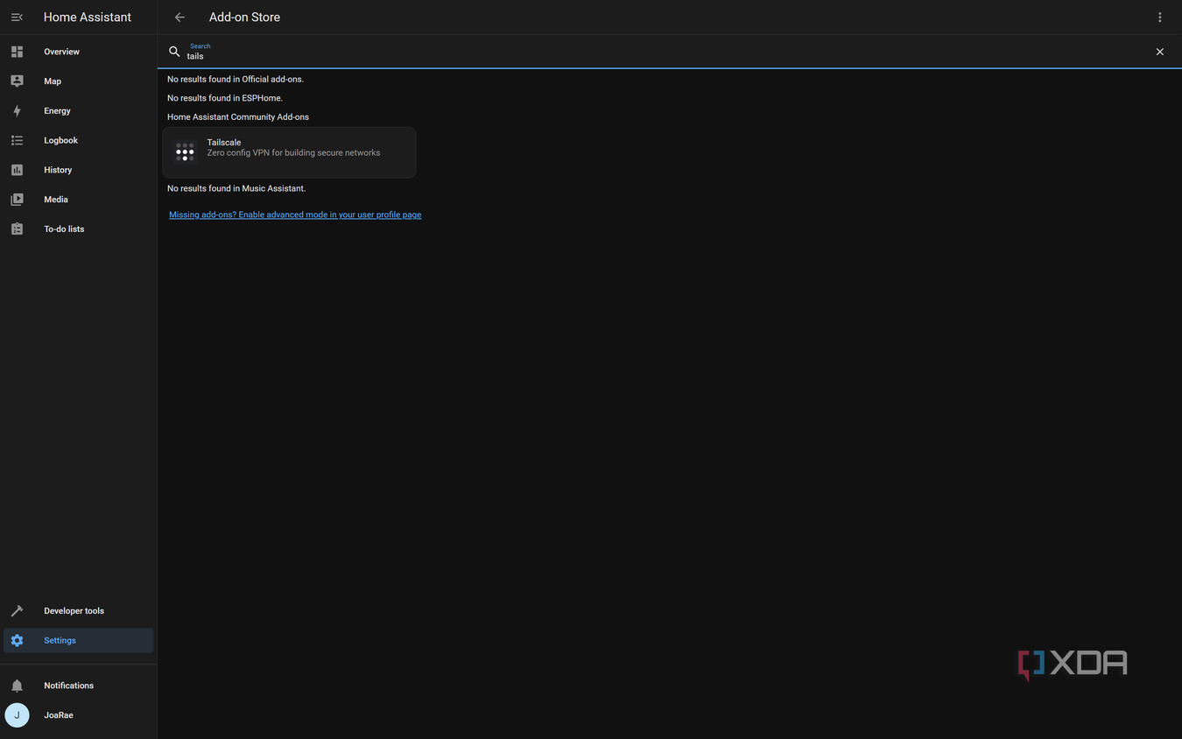Image resolution: width=1182 pixels, height=739 pixels.
Task: Click the Tailscale add-on logo
Action: (x=185, y=152)
